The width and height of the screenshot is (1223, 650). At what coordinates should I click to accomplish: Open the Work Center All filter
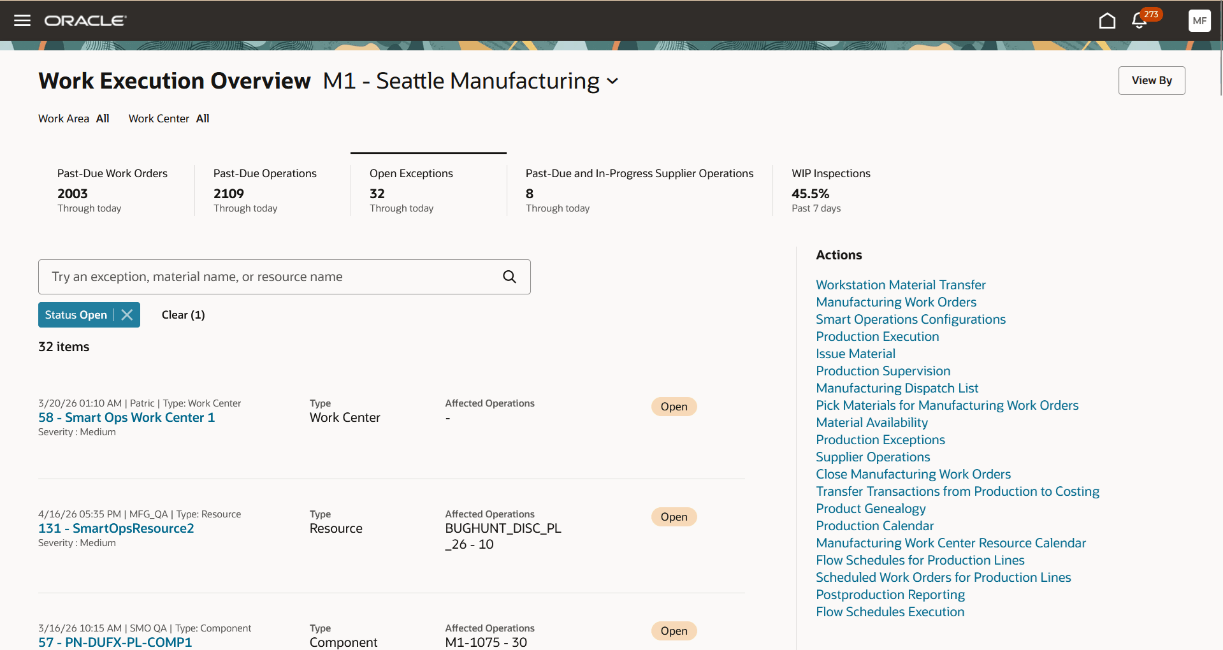(169, 119)
